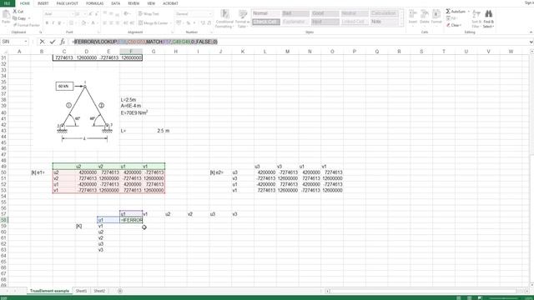Open the number format dropdown
This screenshot has width=534, height=300.
(210, 14)
